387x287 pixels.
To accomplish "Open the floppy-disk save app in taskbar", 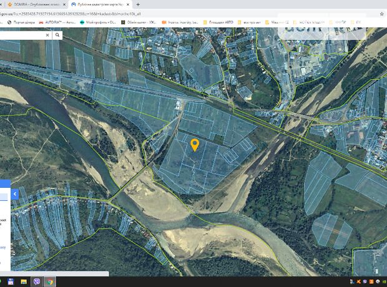I will click(x=11, y=281).
